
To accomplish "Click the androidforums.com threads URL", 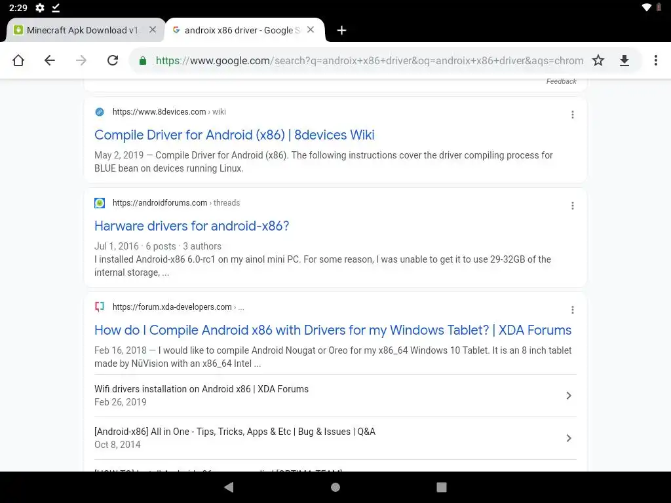I will [176, 203].
